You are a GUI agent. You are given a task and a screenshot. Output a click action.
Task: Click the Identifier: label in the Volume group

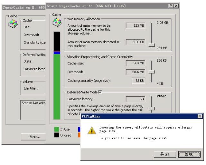tap(31, 88)
